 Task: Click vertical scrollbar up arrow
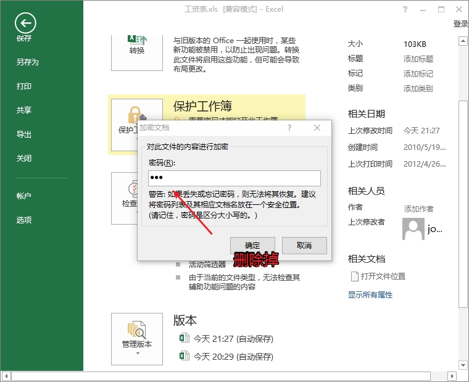coord(463,41)
